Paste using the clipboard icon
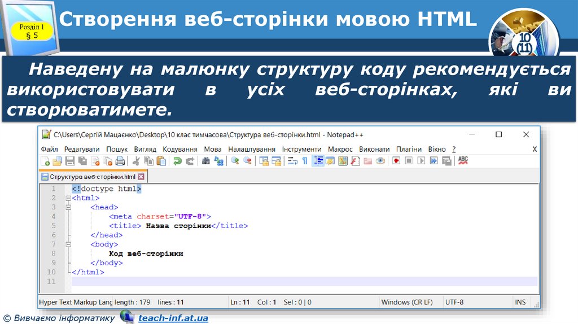This screenshot has height=324, width=578. click(161, 161)
